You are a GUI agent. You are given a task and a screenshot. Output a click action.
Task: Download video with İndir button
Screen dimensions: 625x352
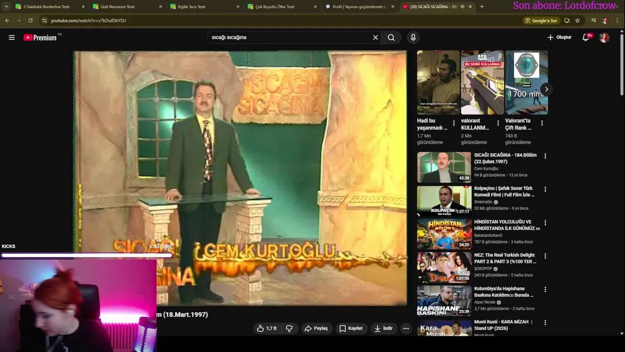click(383, 329)
